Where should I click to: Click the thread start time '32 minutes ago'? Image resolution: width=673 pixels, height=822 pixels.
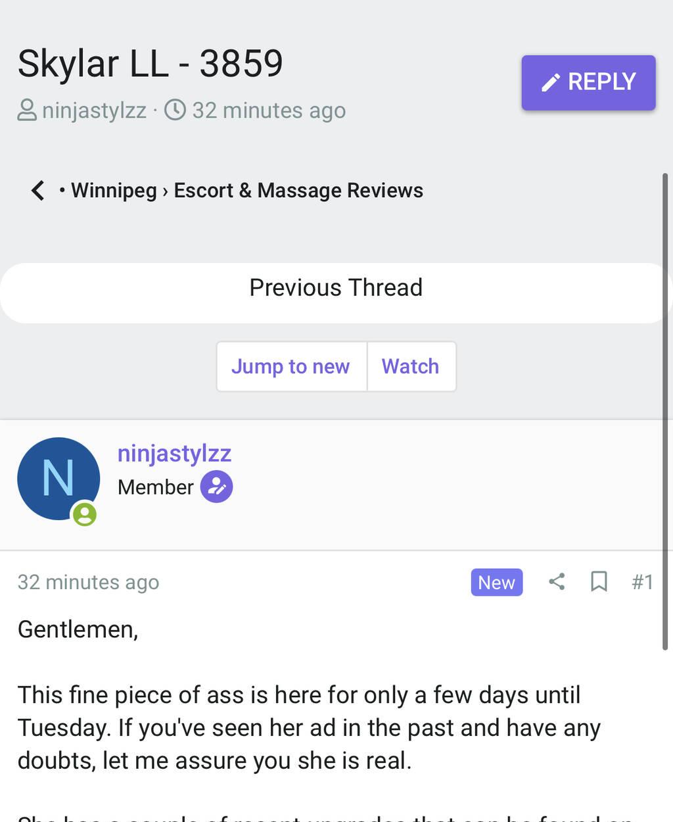click(269, 110)
